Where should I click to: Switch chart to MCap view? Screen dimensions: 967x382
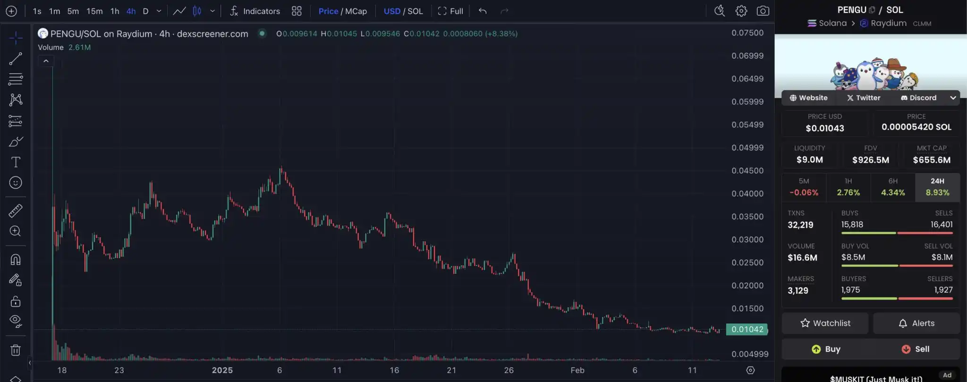[x=356, y=11]
